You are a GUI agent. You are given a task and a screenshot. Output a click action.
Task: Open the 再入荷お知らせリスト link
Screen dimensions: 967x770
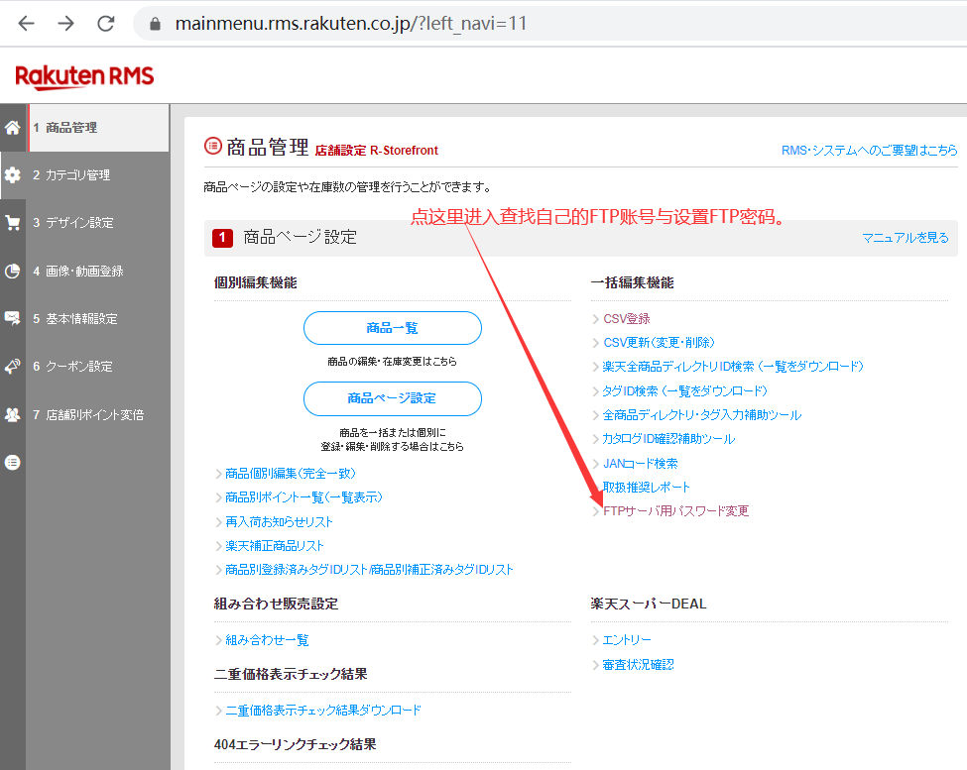pos(279,522)
